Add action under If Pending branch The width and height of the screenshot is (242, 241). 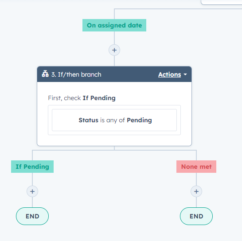(x=32, y=191)
